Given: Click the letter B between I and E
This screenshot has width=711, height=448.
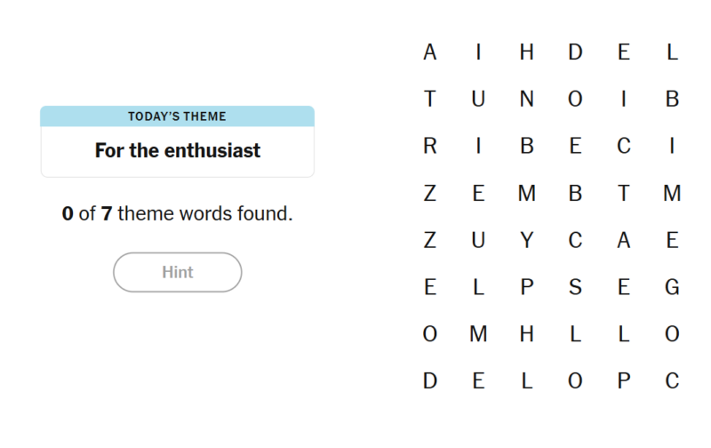Looking at the screenshot, I should [x=526, y=146].
